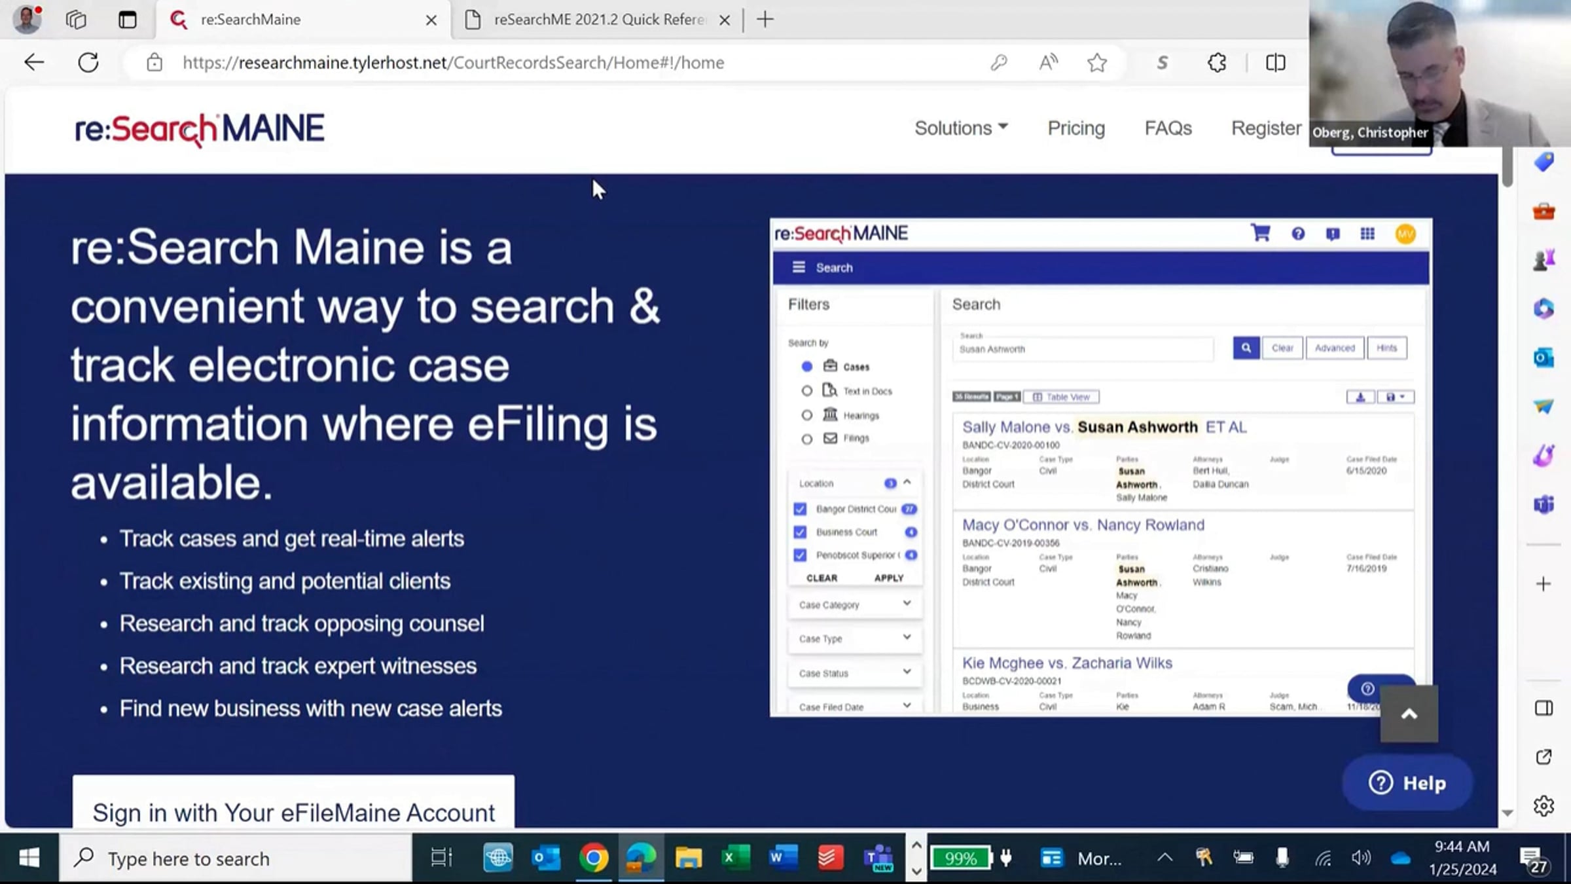This screenshot has height=884, width=1571.
Task: Open the Pricing page
Action: (x=1076, y=128)
